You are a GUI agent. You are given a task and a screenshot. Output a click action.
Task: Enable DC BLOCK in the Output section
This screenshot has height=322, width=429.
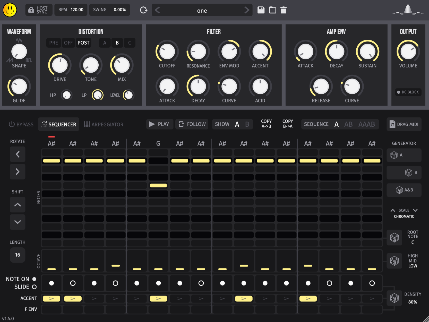point(408,92)
